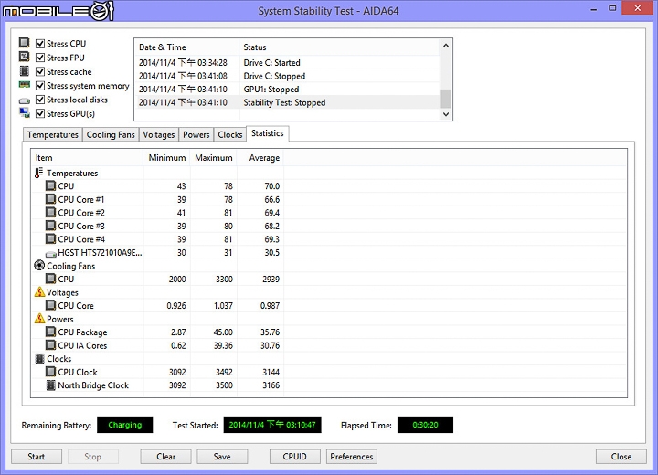Select the Statistics tab

point(267,133)
